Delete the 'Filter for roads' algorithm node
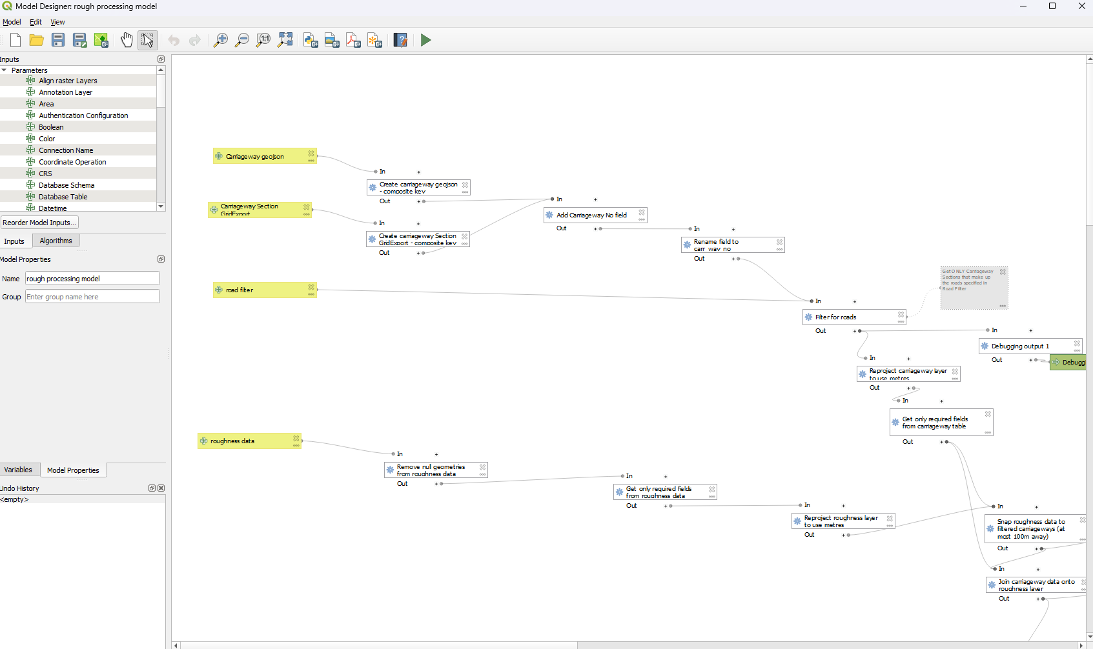The height and width of the screenshot is (649, 1093). coord(901,315)
